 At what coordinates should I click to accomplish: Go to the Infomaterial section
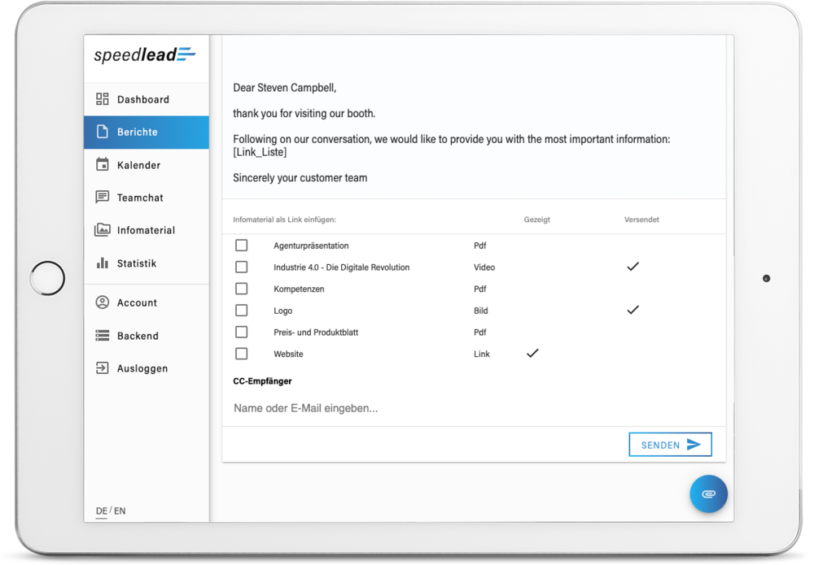146,230
